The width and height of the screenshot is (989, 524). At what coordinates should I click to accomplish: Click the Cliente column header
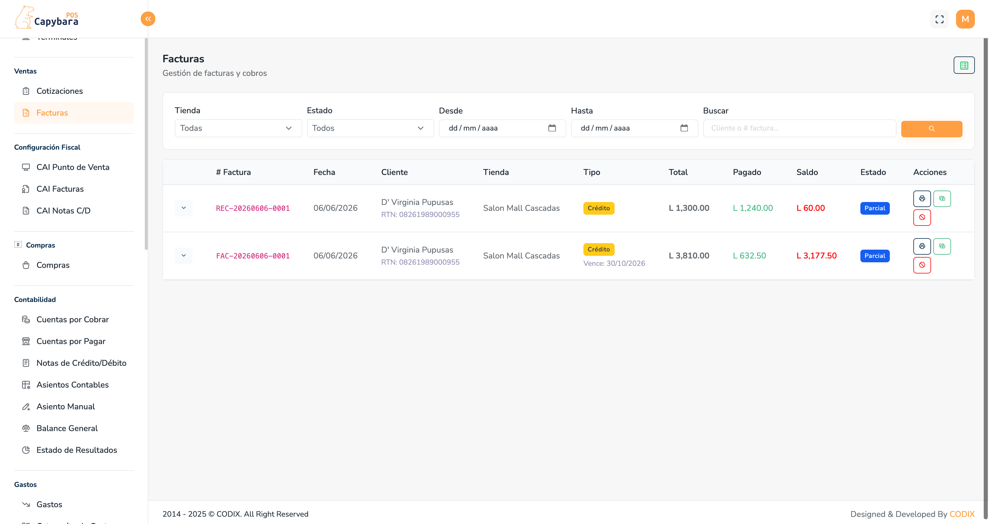pyautogui.click(x=394, y=172)
